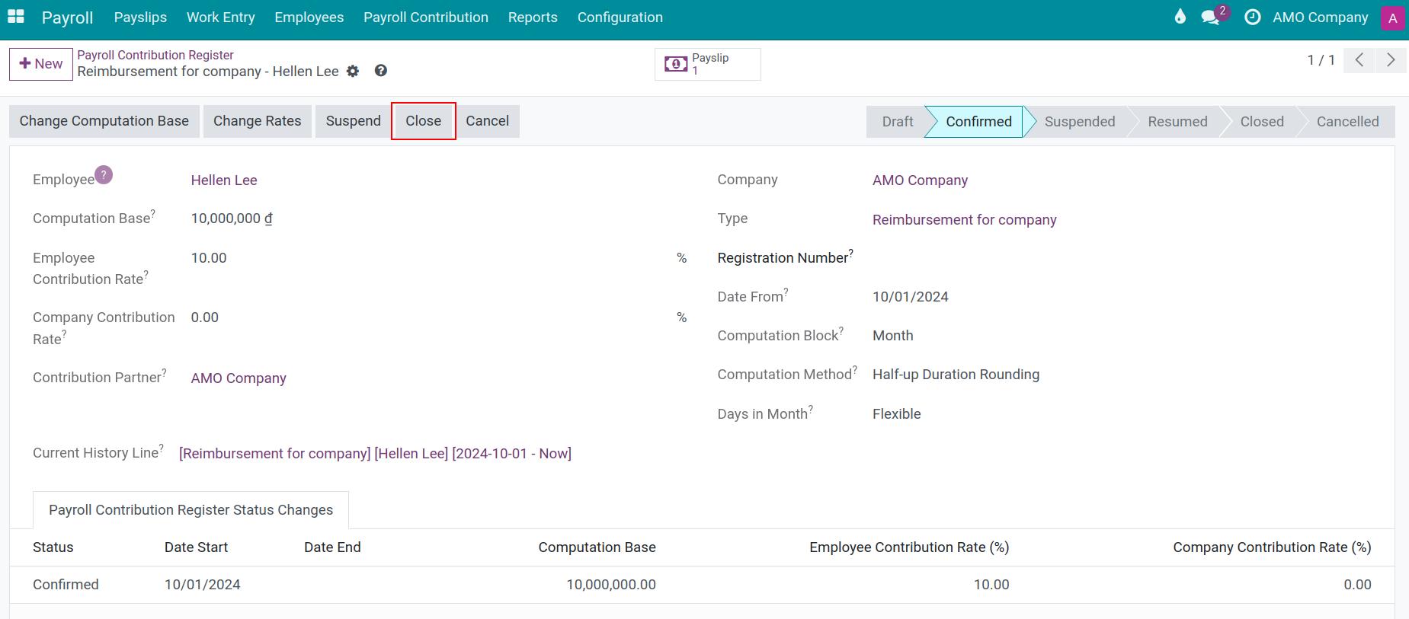
Task: Go to next record arrow
Action: (1390, 60)
